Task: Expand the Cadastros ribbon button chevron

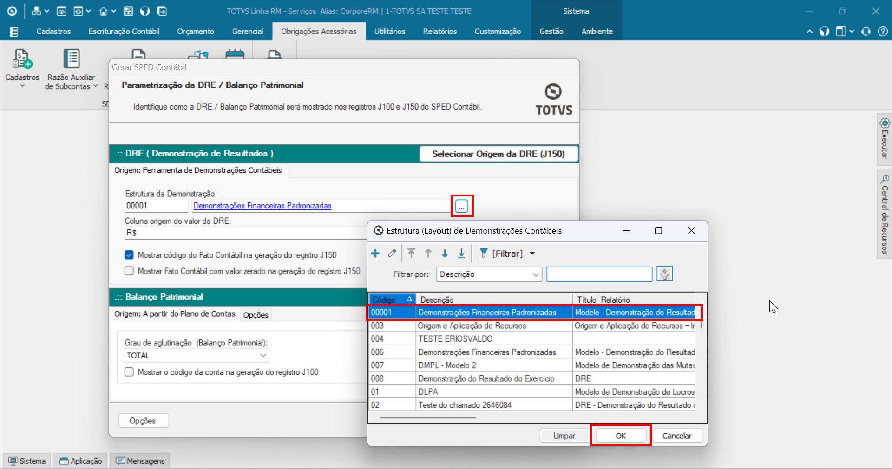Action: [22, 86]
